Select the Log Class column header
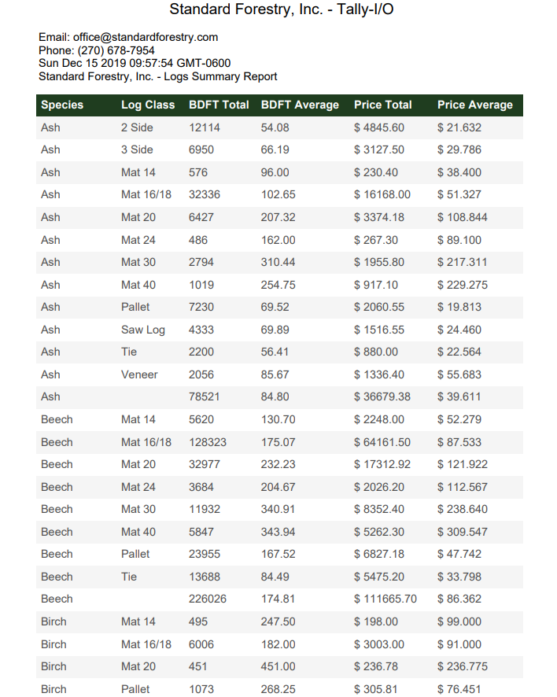 [148, 105]
